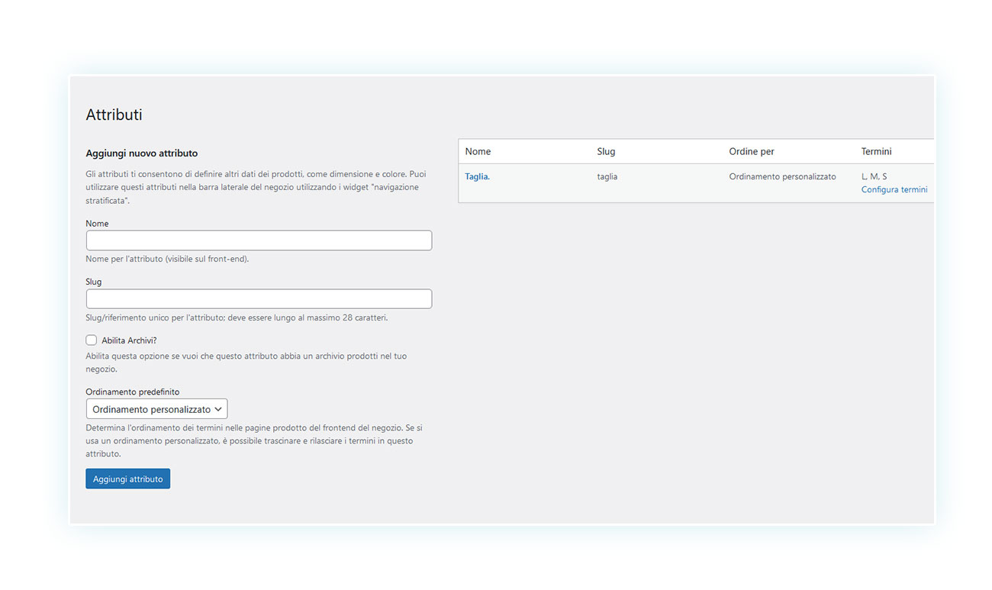Screen dimensions: 992x590
Task: Click the Ordinamento personalizzato table cell
Action: (x=782, y=176)
